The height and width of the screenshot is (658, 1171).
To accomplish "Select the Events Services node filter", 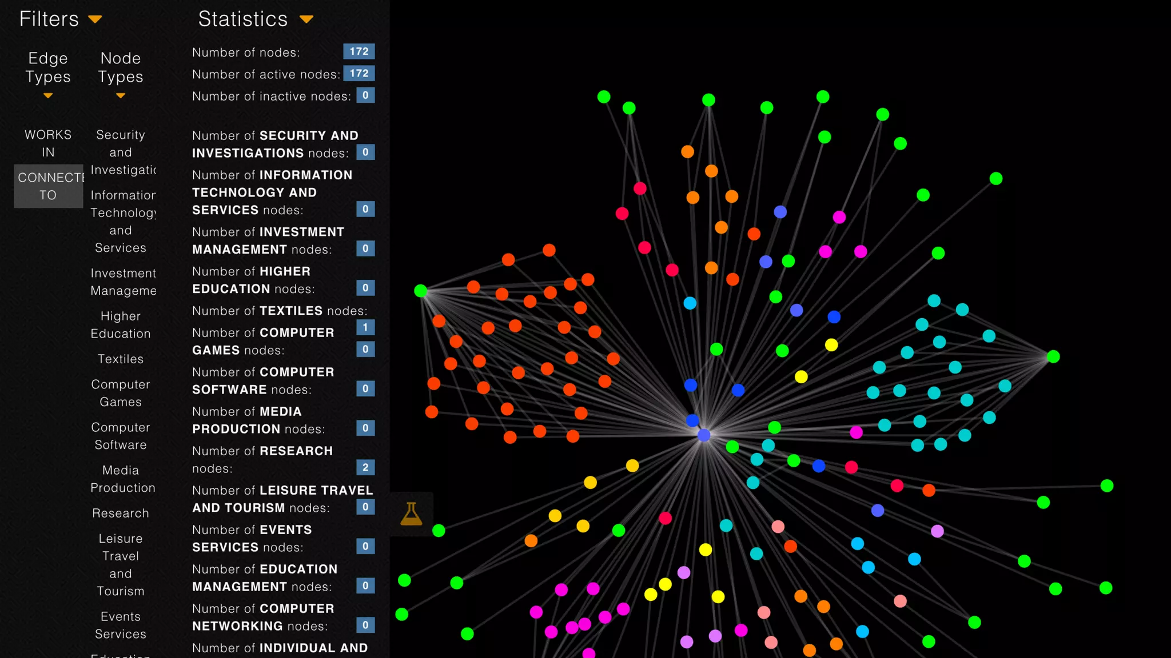I will click(x=120, y=625).
